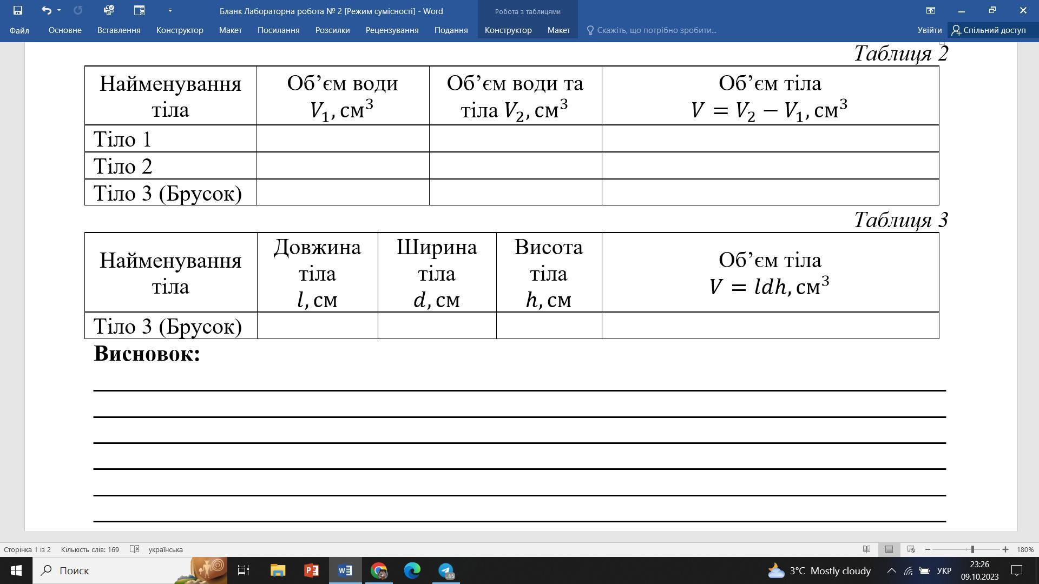This screenshot has width=1039, height=584.
Task: Open the Файл menu
Action: [x=19, y=30]
